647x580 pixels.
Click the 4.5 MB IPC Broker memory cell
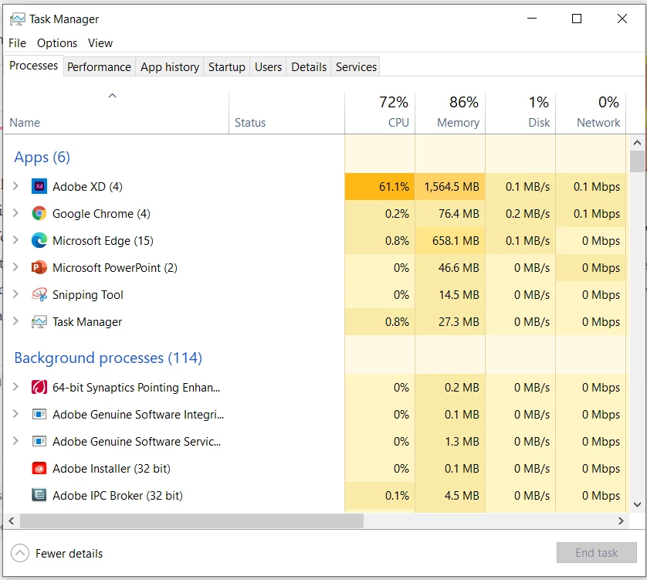coord(450,495)
